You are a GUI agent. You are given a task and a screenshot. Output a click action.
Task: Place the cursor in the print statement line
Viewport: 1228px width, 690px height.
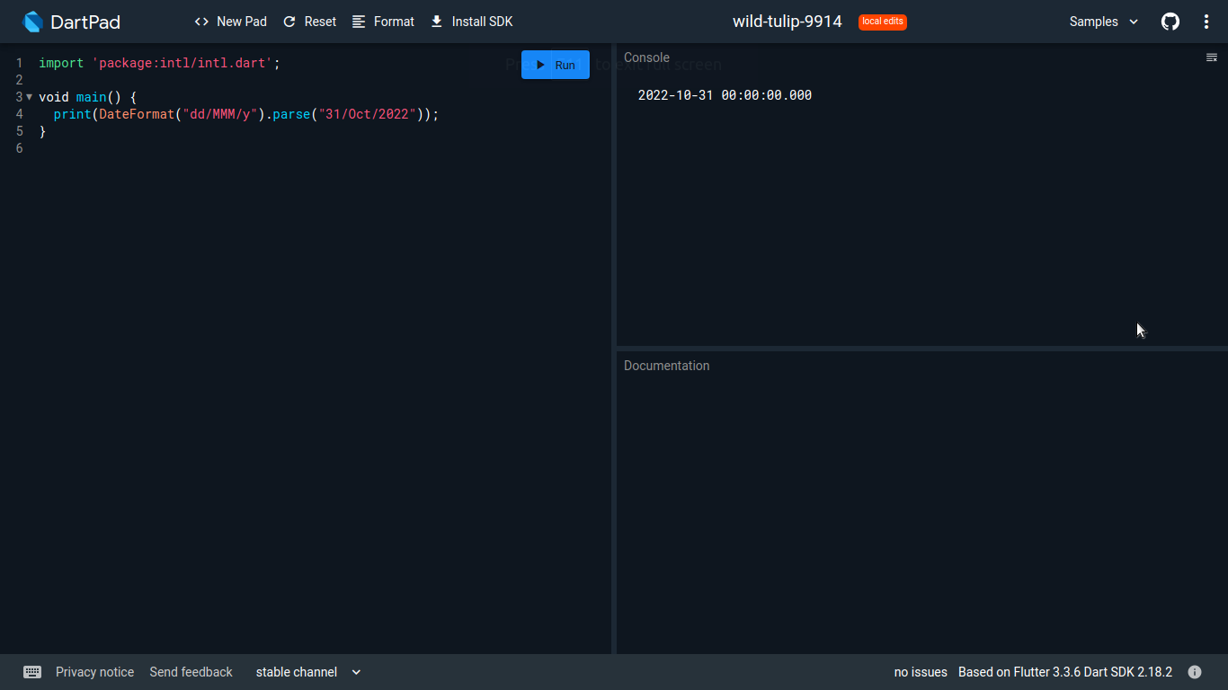coord(245,114)
